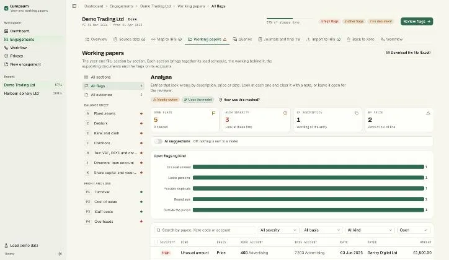Click the flag icon on Open Flags card
The height and width of the screenshot is (260, 449).
213,113
